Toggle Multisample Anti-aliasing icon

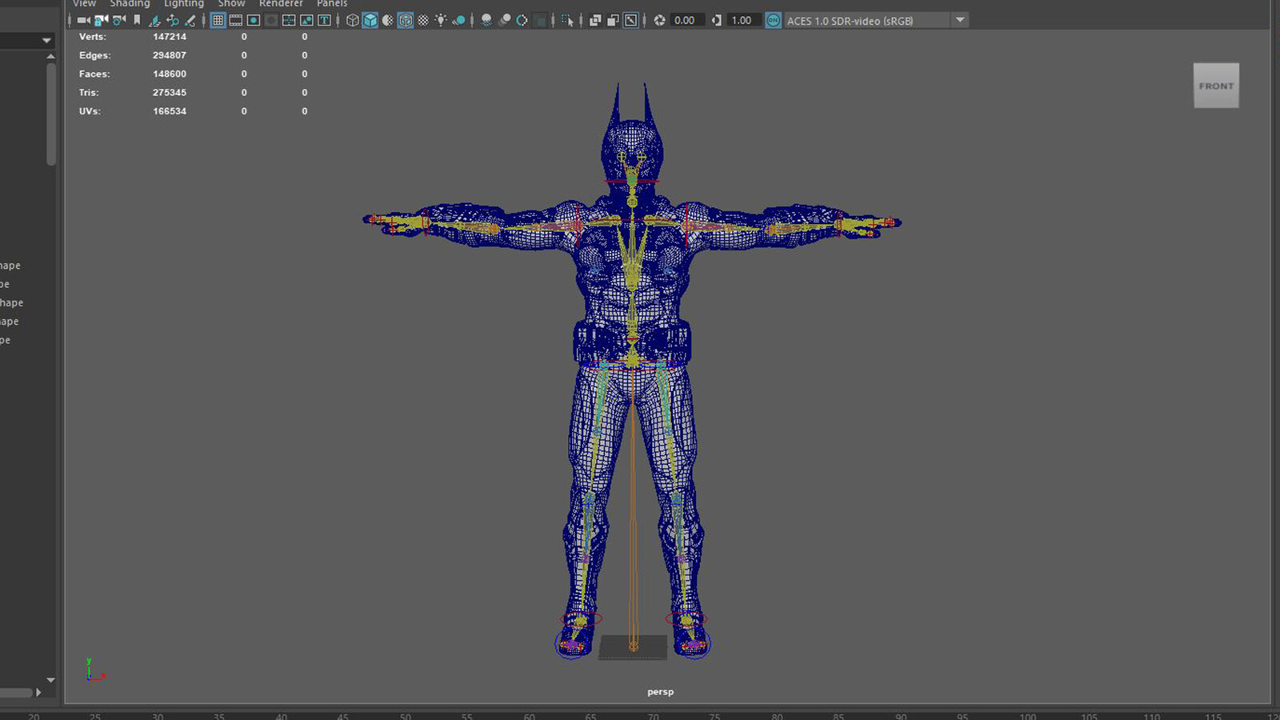click(x=522, y=21)
